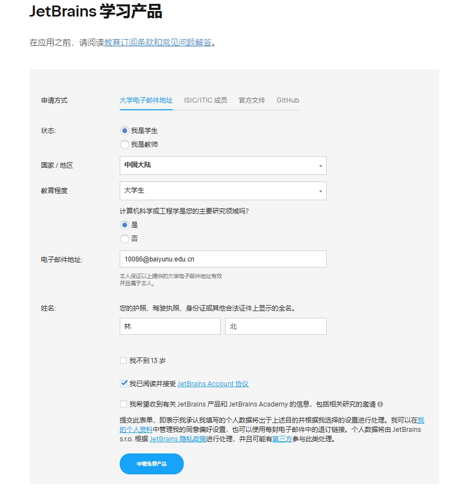Open the 教育程度 dropdown
This screenshot has height=497, width=453.
223,191
